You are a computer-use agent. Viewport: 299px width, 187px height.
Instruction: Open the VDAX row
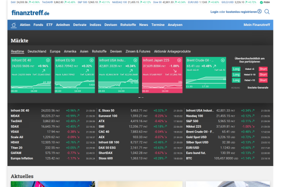tap(53, 132)
